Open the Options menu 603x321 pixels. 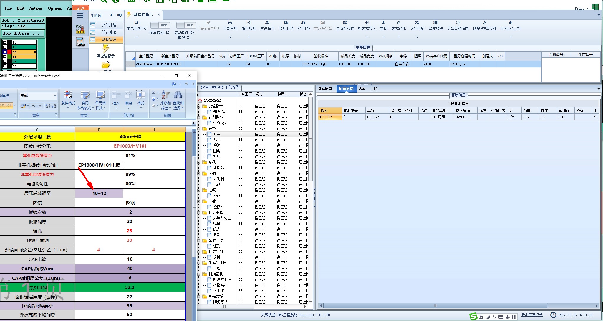(55, 8)
